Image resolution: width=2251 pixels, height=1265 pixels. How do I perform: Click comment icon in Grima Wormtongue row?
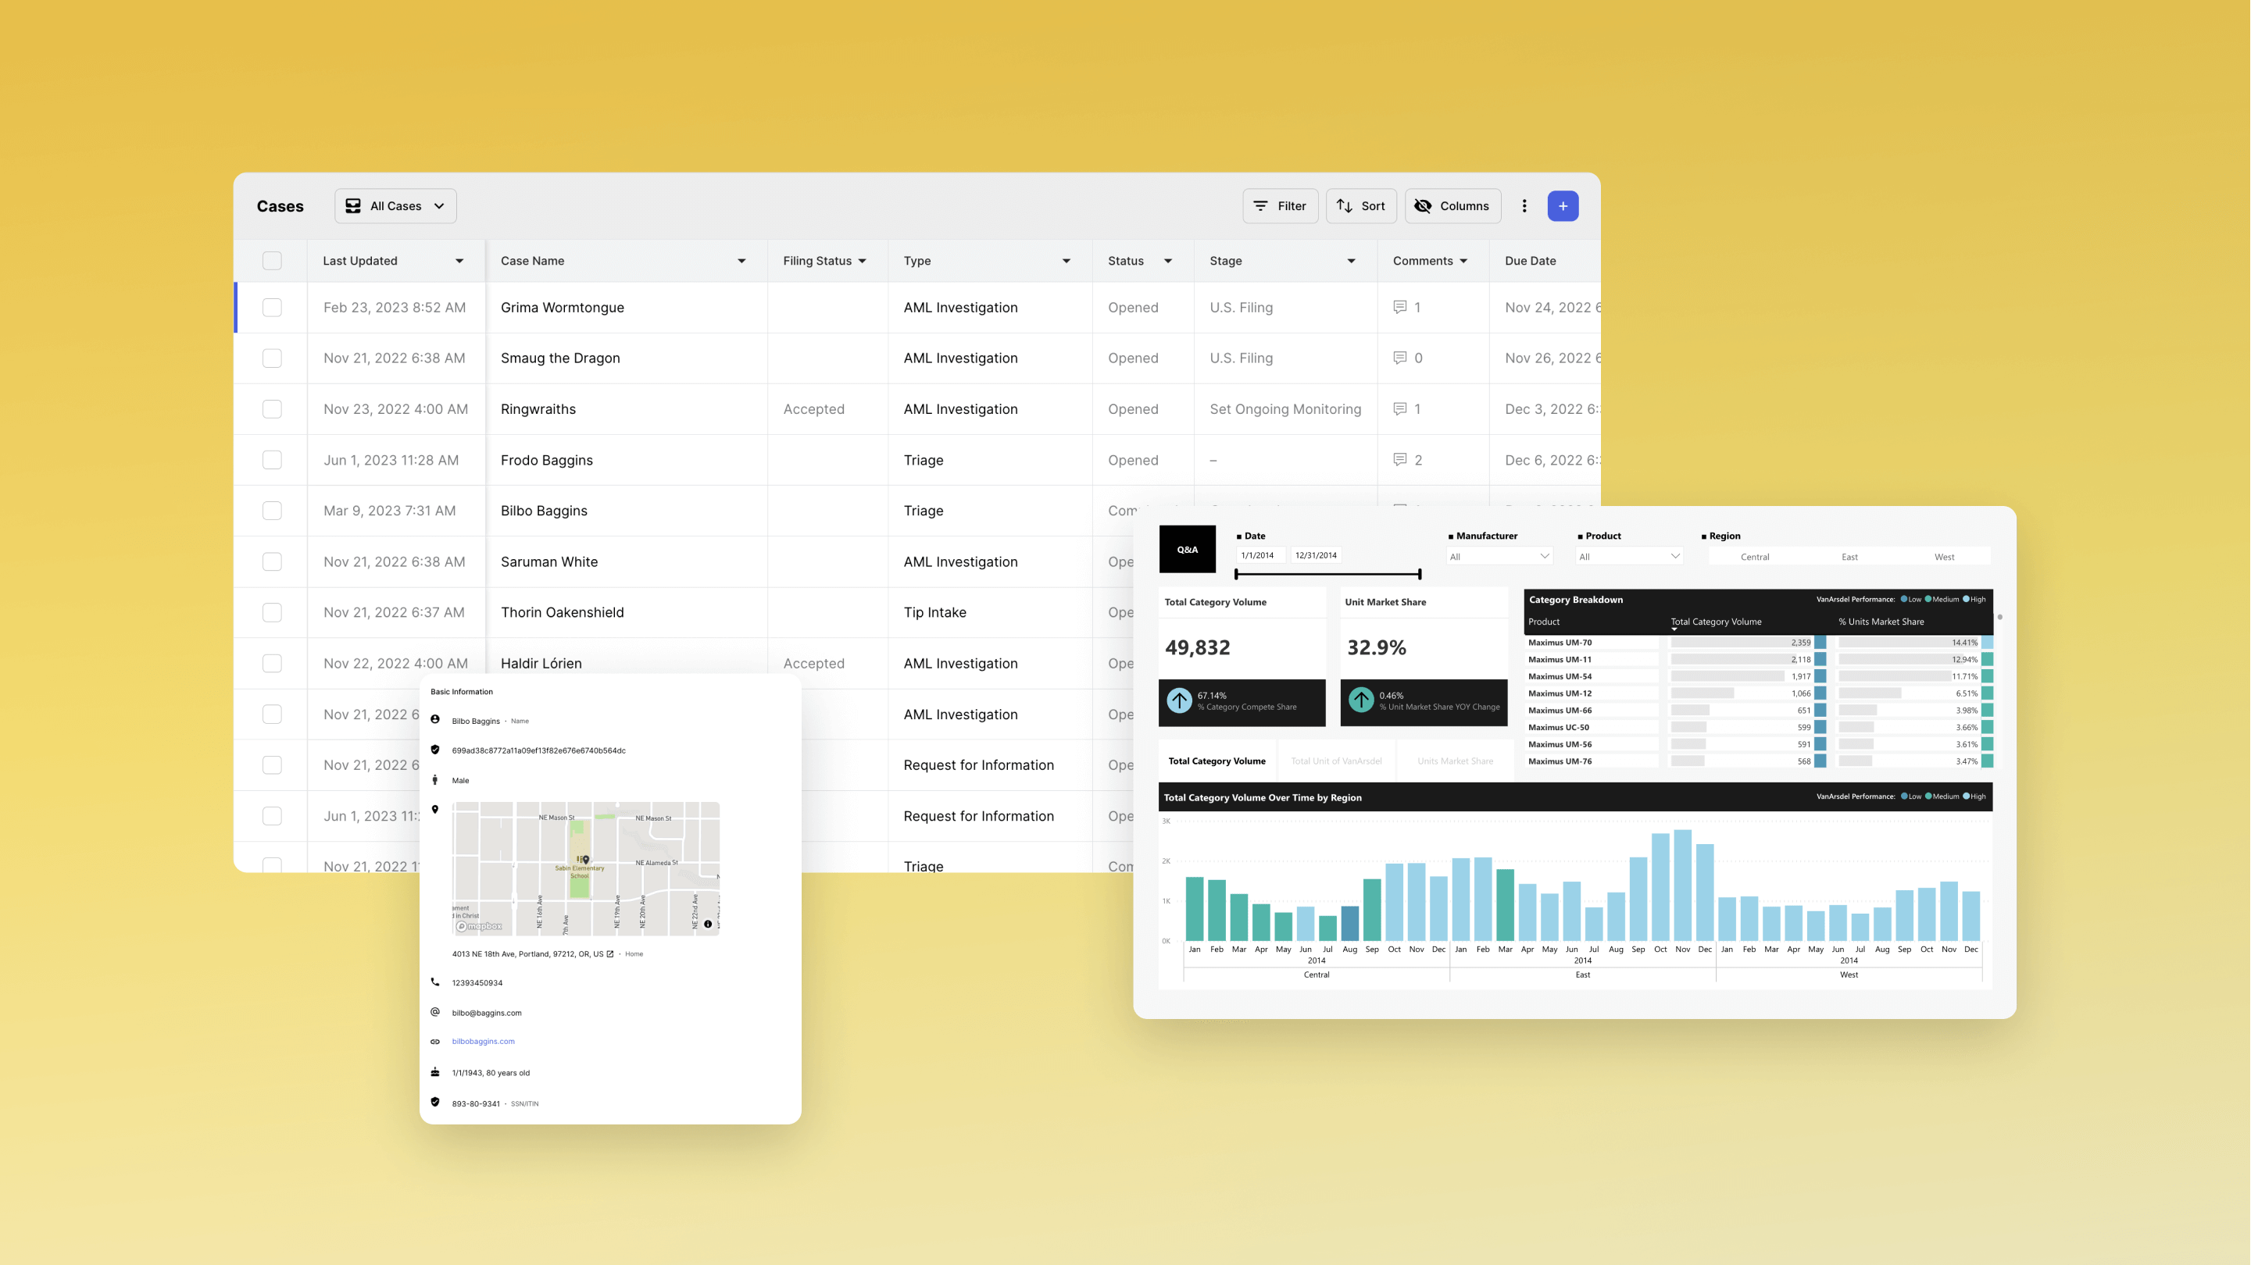[x=1399, y=308]
